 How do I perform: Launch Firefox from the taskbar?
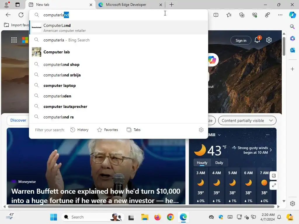(x=157, y=217)
